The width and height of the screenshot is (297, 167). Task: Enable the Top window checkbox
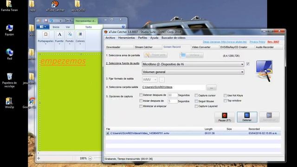pos(225,101)
